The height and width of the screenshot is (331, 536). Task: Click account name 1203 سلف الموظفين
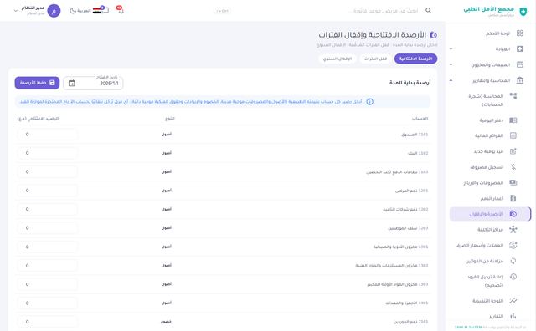point(408,228)
